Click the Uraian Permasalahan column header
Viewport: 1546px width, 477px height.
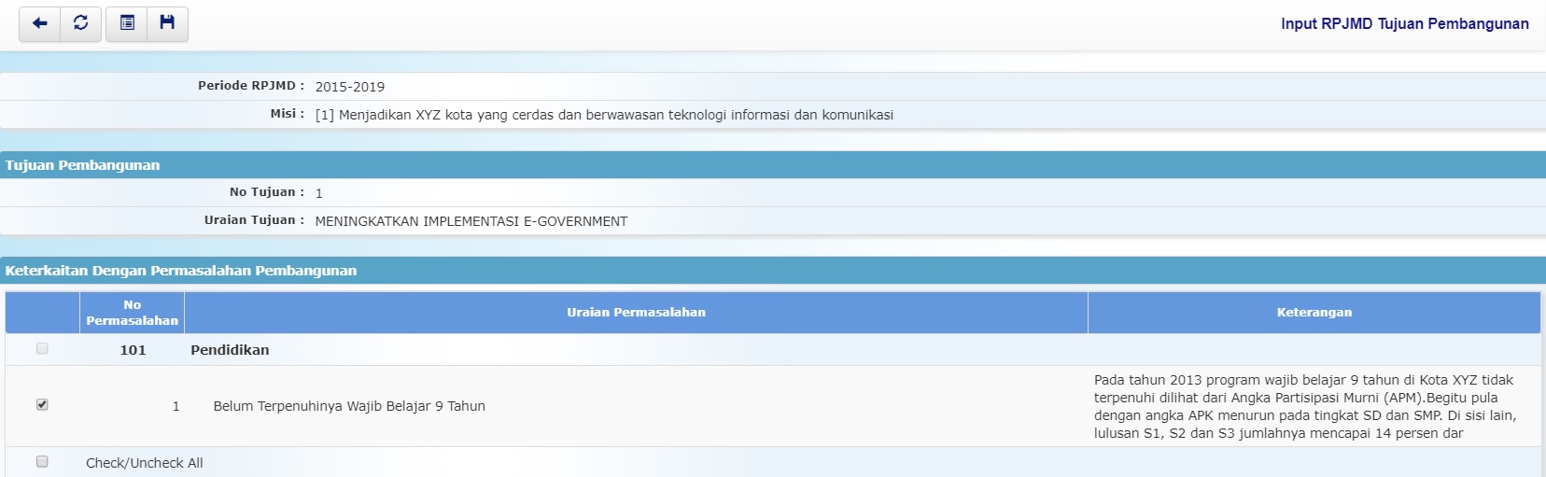(x=636, y=313)
